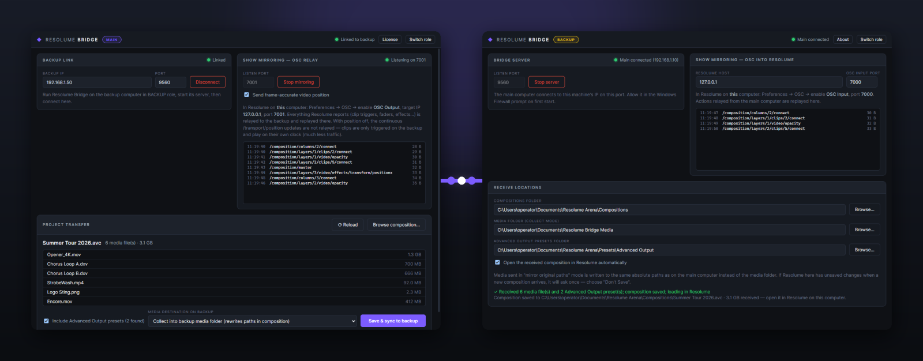Click the 412 MB size of Encore.mov

(x=413, y=302)
